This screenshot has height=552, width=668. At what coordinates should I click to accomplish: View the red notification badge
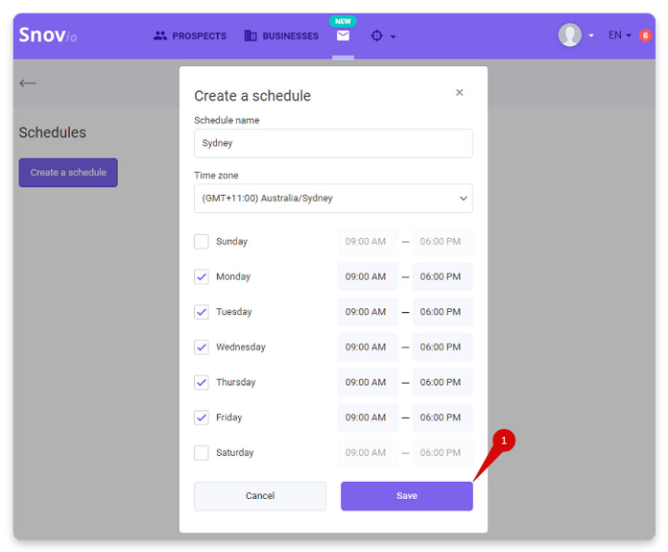click(645, 35)
